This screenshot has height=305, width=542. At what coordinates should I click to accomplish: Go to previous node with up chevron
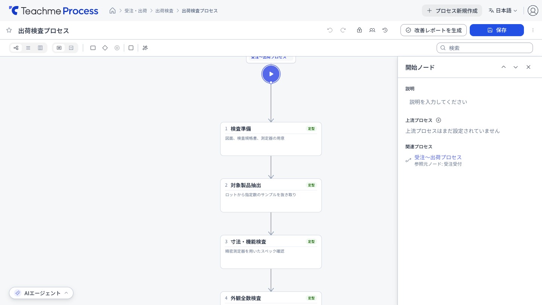(504, 67)
